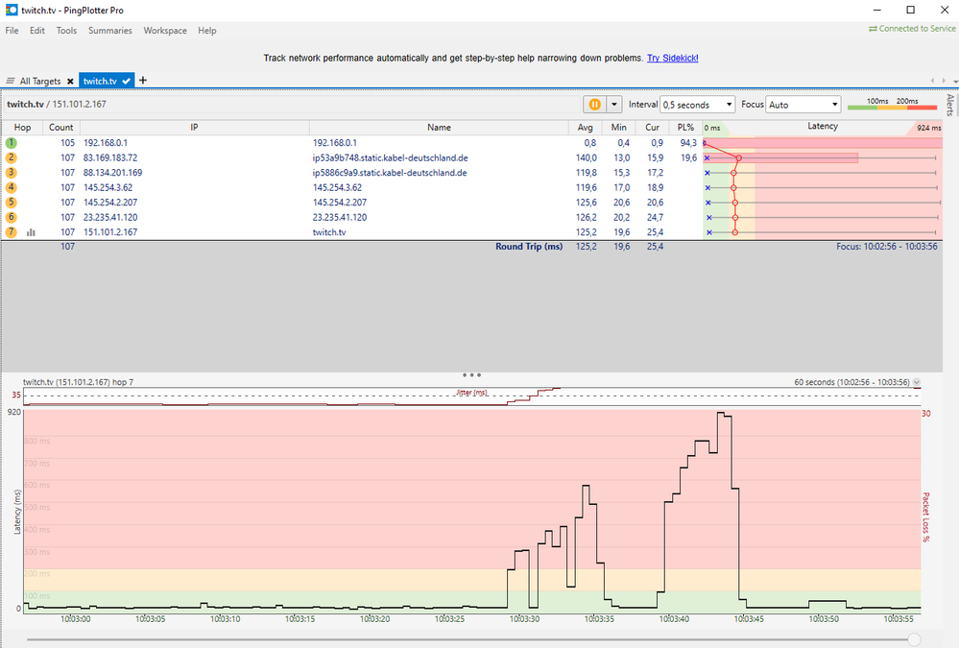959x648 pixels.
Task: Click name ip5886c9a9.static.kabel-deutschland.de
Action: tap(390, 173)
